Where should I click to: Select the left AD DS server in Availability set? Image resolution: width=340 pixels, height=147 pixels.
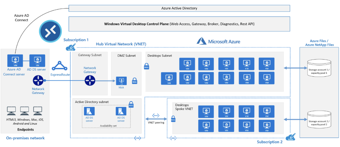coord(89,112)
